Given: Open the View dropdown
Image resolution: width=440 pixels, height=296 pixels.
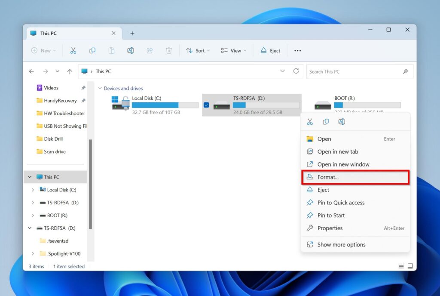Looking at the screenshot, I should [233, 51].
